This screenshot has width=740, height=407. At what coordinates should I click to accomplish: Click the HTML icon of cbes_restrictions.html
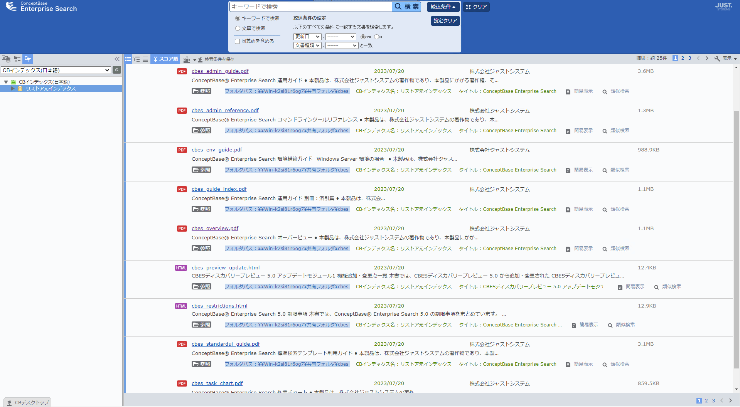181,306
